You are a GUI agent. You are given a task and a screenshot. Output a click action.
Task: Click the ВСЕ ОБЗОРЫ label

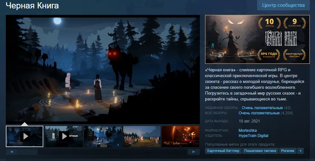[216, 113]
